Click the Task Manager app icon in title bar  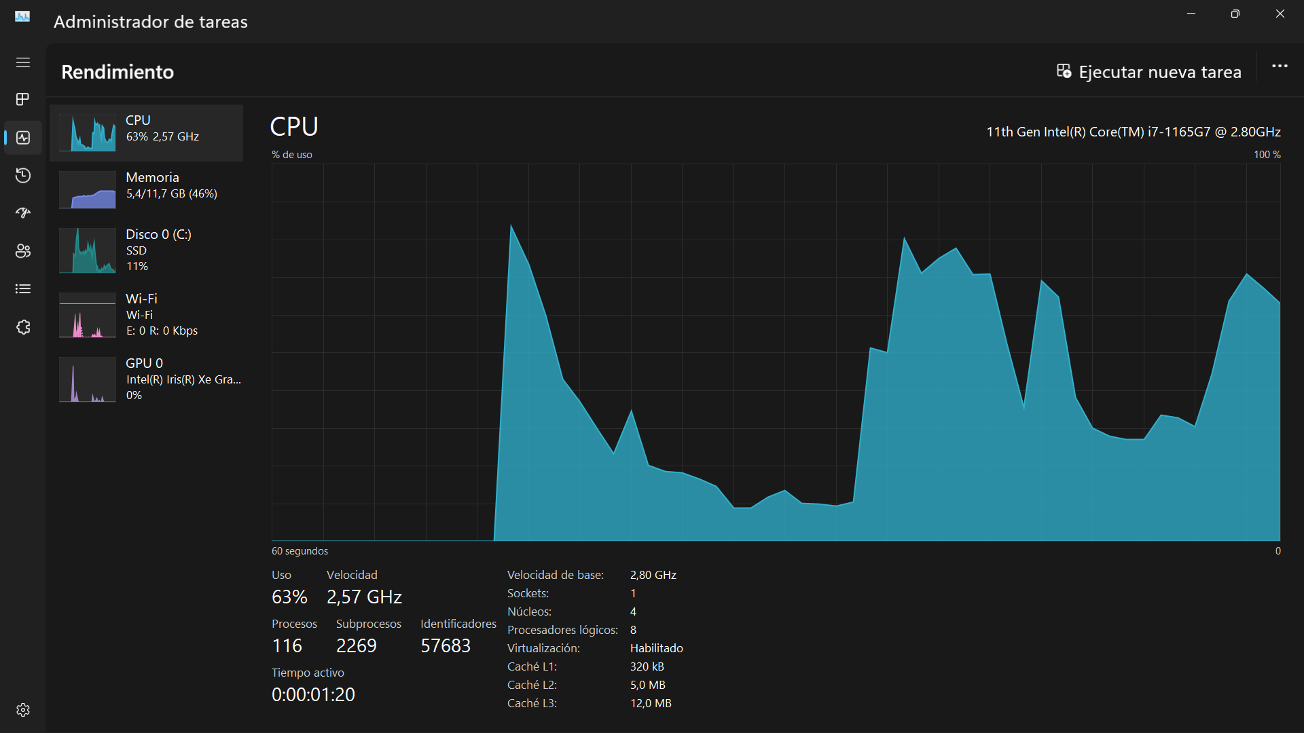coord(22,16)
